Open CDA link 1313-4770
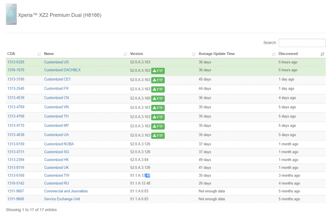This screenshot has width=335, height=219. coord(16,125)
